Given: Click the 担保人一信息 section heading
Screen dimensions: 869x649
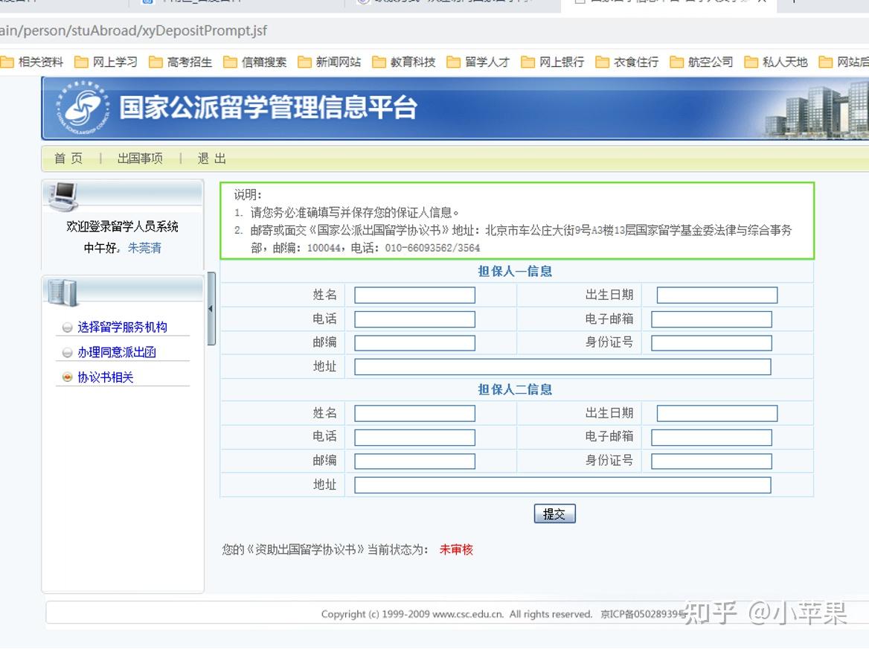Looking at the screenshot, I should [515, 271].
